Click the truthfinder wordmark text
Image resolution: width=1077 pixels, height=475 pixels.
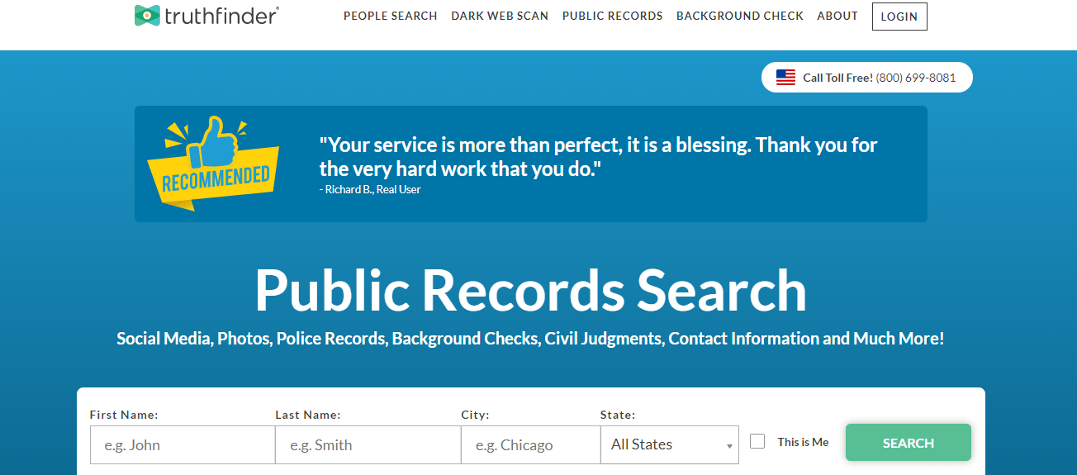click(221, 15)
